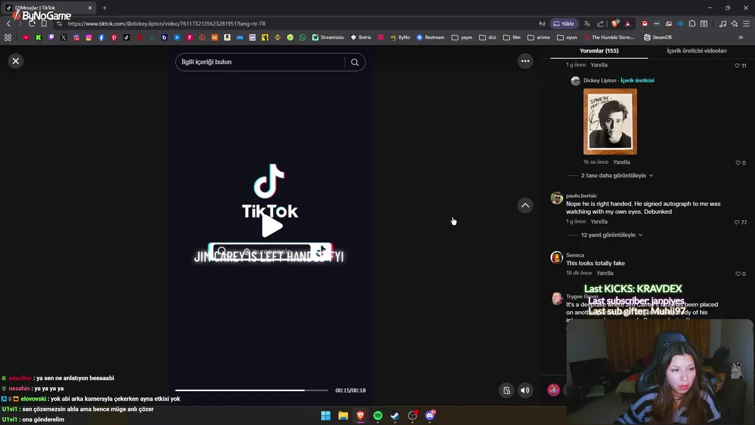The width and height of the screenshot is (755, 425).
Task: Open the X (Twitter) bookmark
Action: click(64, 37)
